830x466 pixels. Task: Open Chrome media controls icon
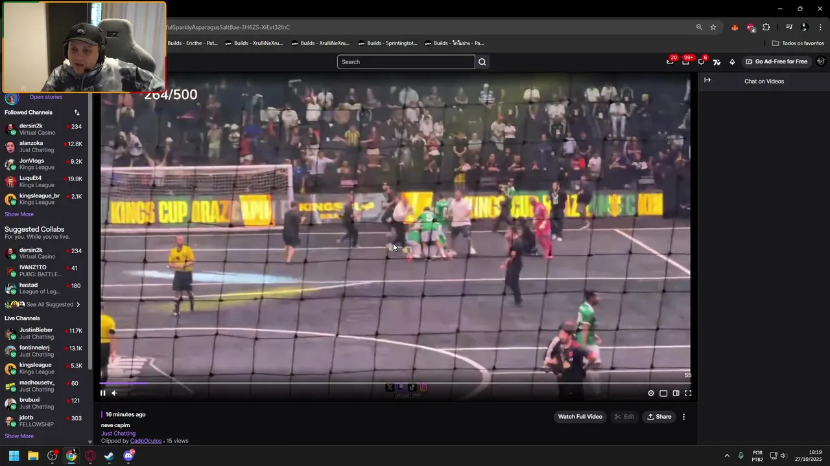coord(789,27)
